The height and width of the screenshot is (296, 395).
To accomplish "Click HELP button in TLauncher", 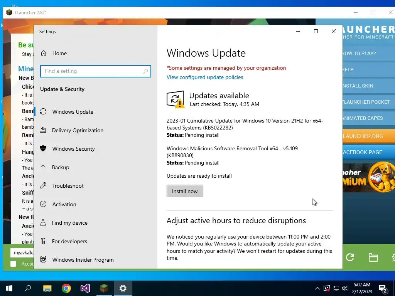I will (368, 69).
